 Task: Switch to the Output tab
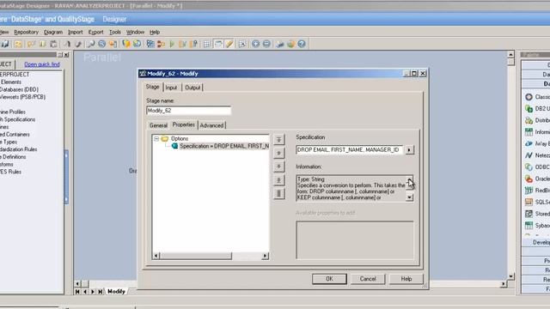(192, 88)
